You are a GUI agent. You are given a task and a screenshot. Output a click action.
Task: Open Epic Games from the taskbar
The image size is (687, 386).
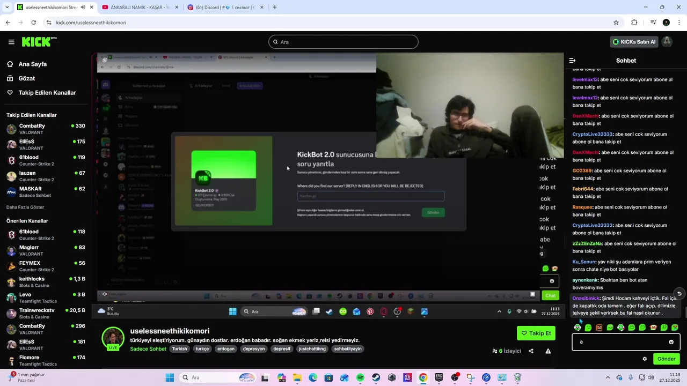click(x=439, y=377)
